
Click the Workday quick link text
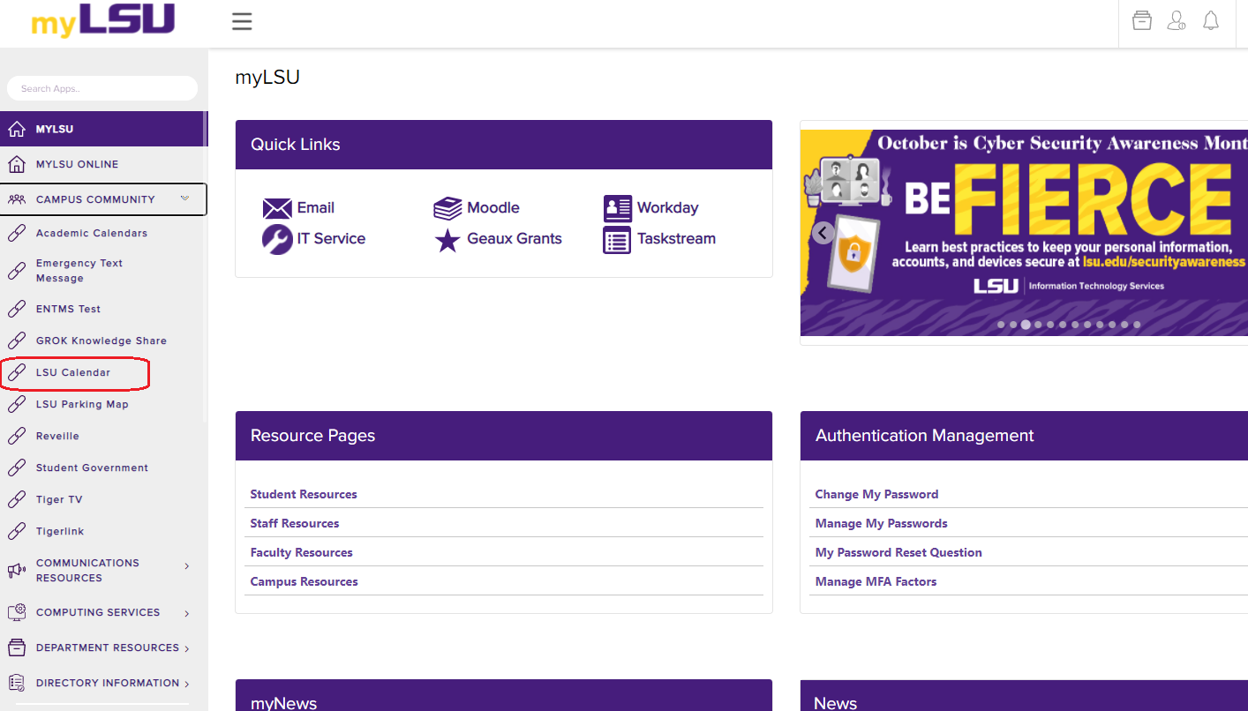(668, 208)
